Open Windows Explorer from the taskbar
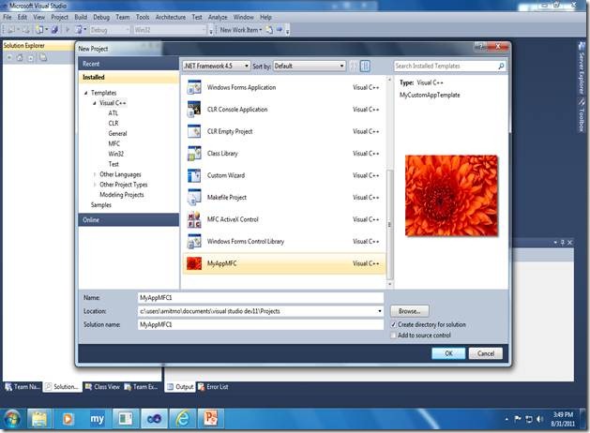The height and width of the screenshot is (433, 590). click(39, 419)
